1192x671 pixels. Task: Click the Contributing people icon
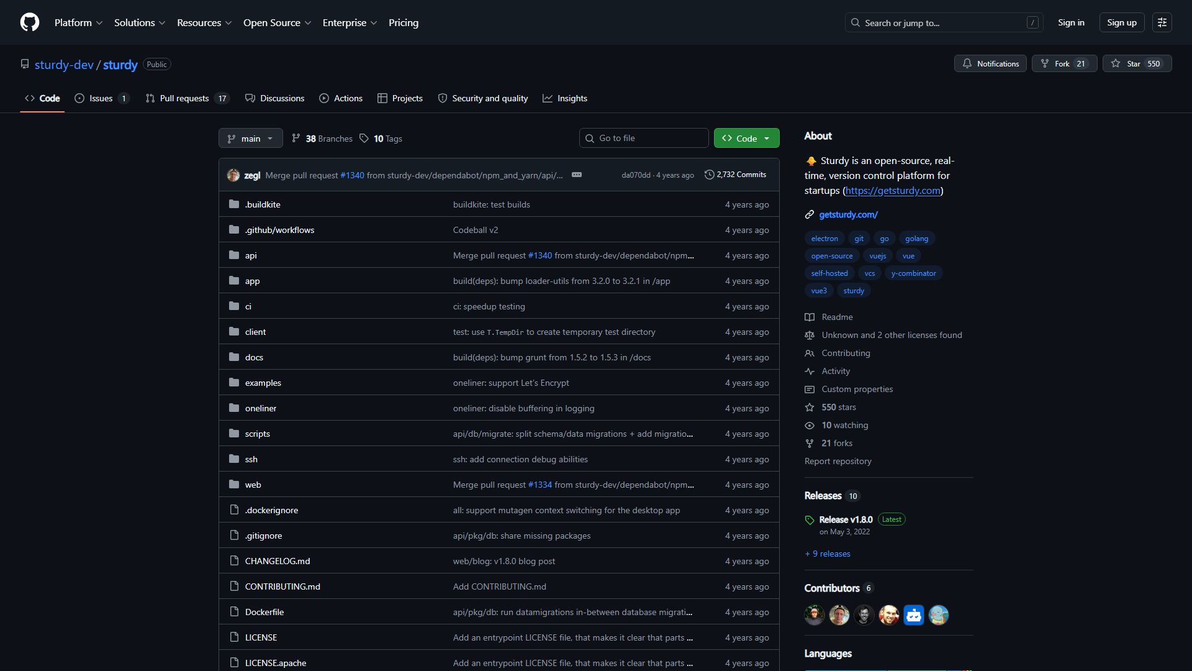(x=810, y=354)
